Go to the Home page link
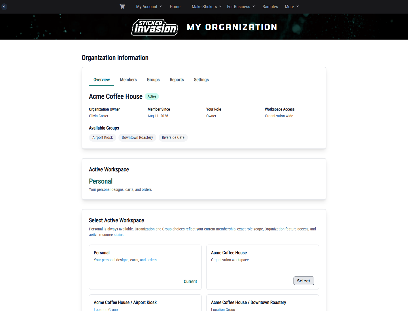The image size is (408, 311). click(175, 7)
